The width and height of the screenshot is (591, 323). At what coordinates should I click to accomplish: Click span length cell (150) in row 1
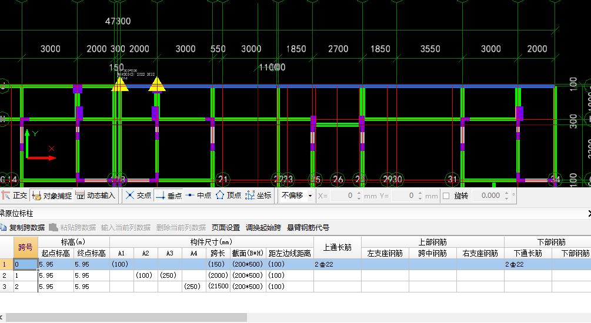click(218, 264)
